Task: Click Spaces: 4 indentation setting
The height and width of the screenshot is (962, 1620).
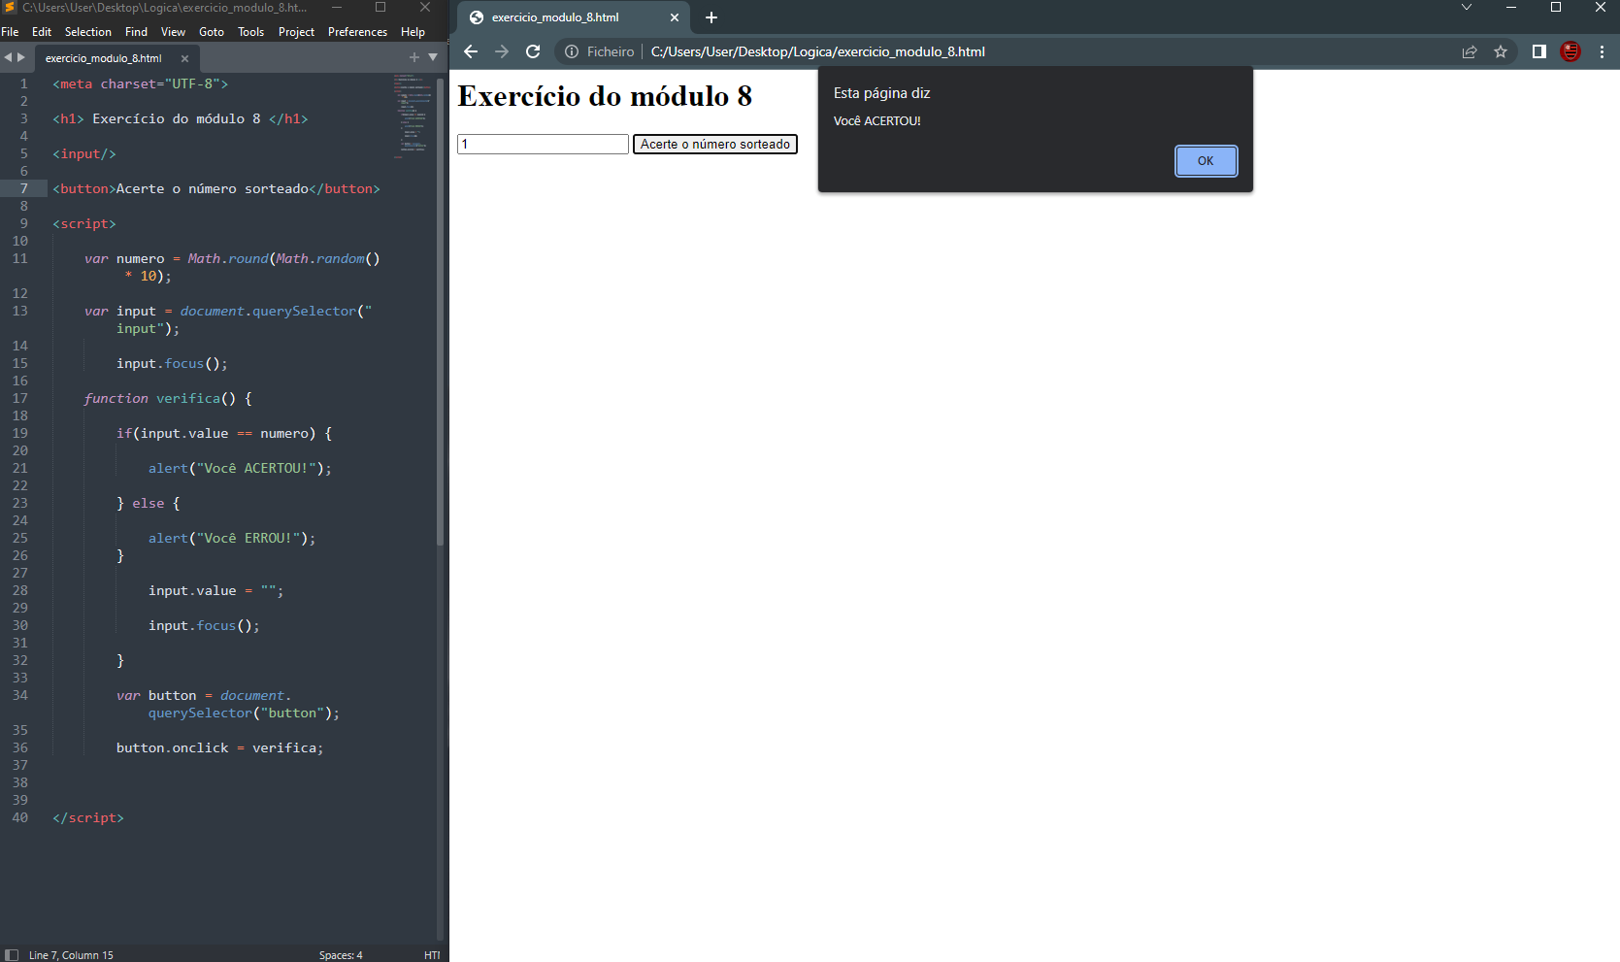Action: (341, 955)
